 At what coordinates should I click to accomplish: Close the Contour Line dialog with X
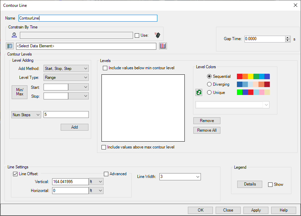296,5
